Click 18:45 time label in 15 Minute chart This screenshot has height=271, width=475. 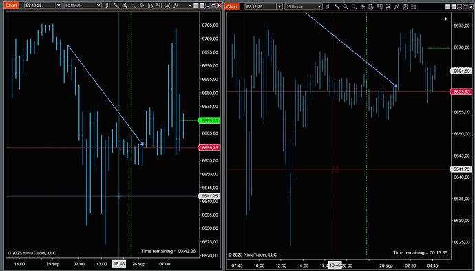pyautogui.click(x=335, y=265)
